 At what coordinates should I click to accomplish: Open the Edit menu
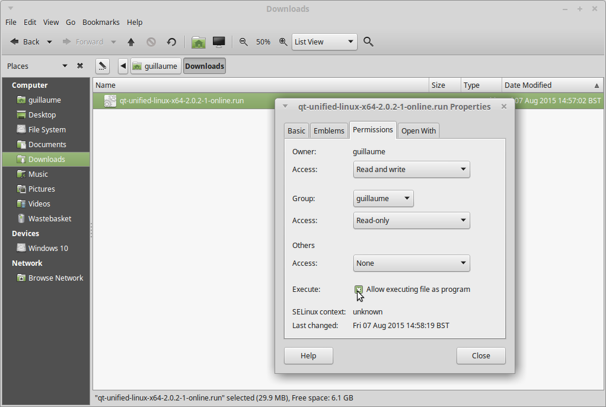pos(30,22)
